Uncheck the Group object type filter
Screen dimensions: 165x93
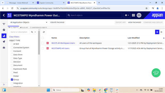(x=12, y=80)
